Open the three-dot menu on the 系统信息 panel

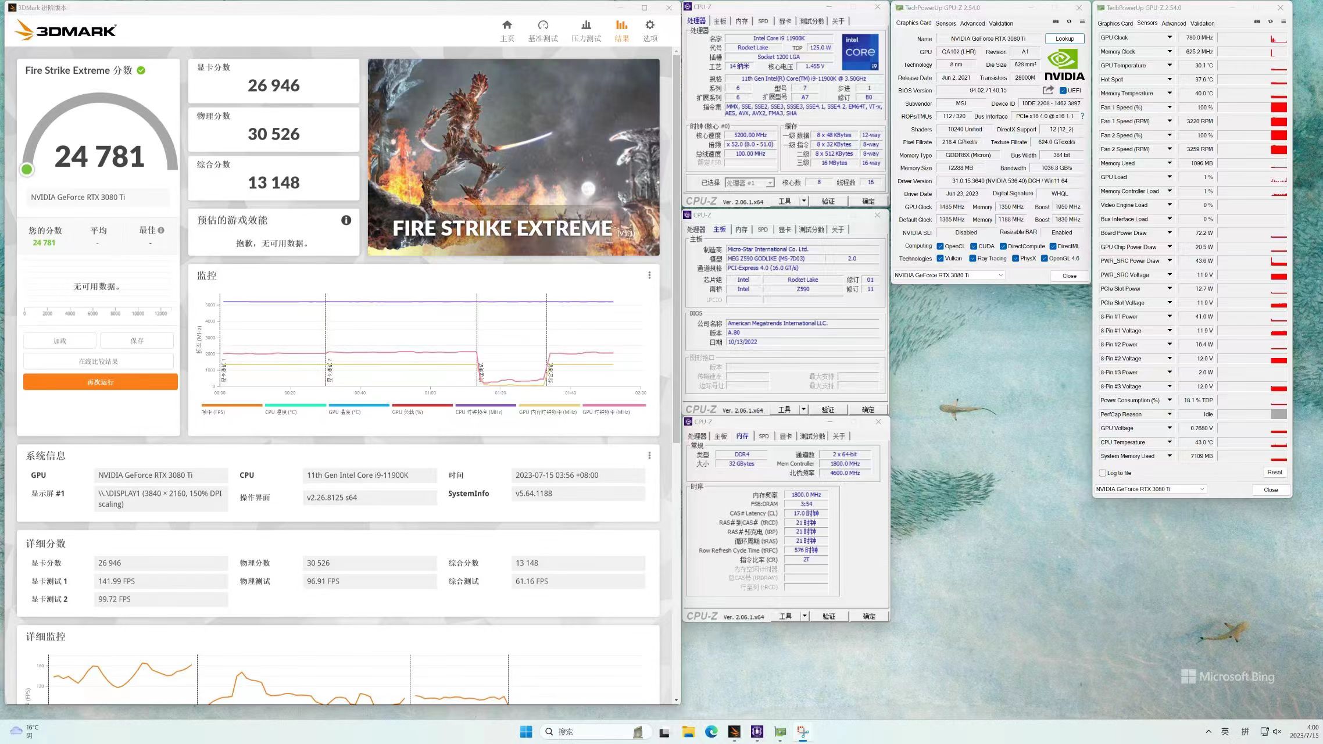[x=649, y=456]
